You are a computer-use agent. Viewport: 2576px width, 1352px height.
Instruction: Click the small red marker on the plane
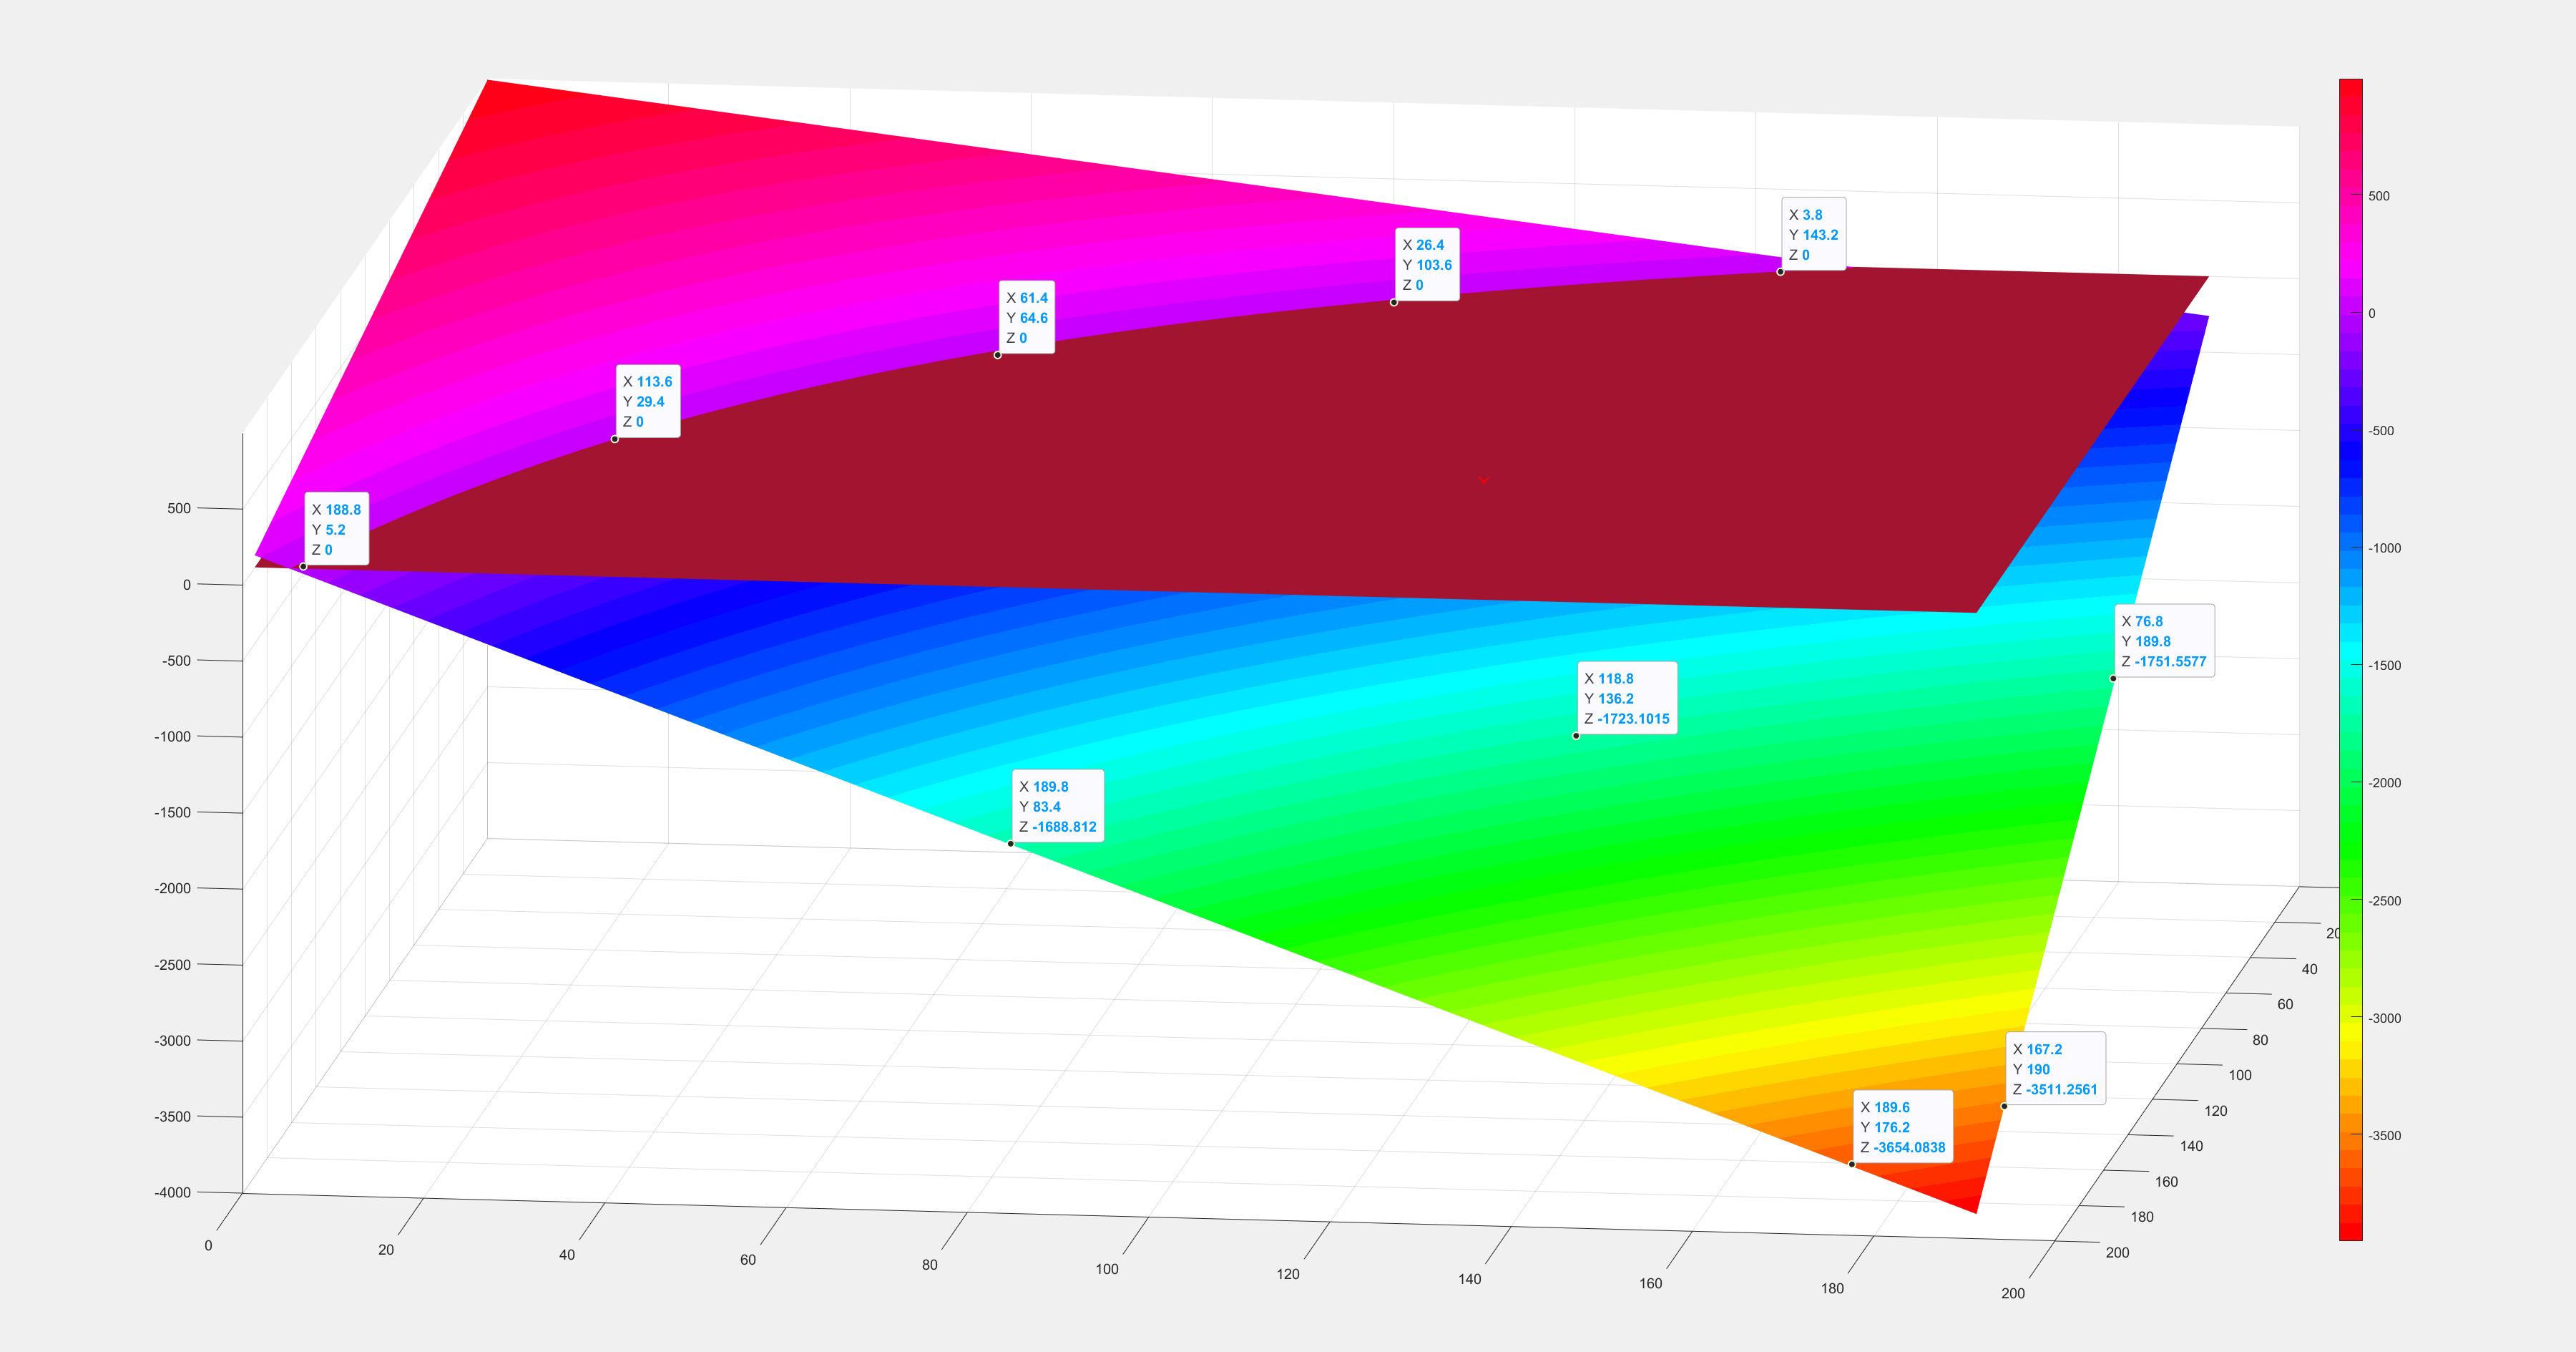(1483, 480)
